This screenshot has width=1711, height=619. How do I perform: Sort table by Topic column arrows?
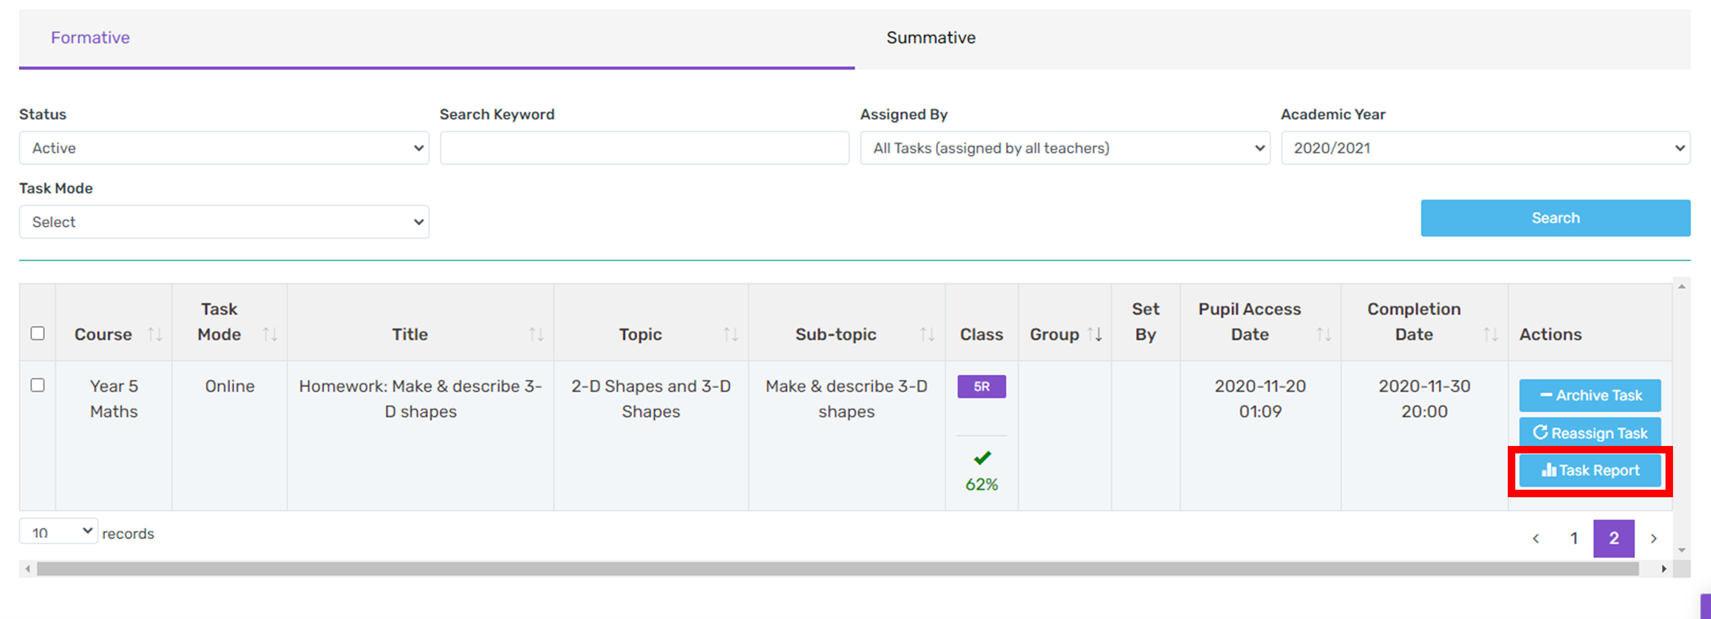pyautogui.click(x=731, y=334)
